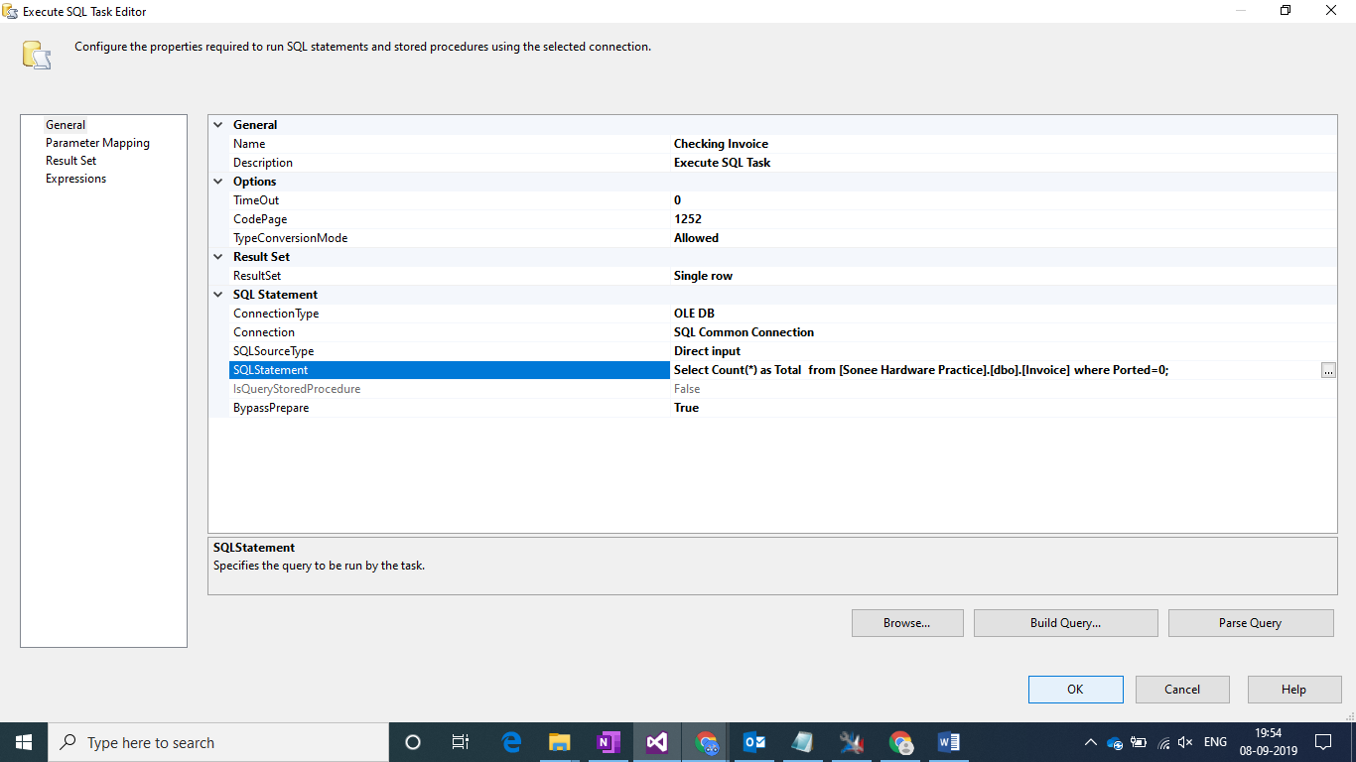Open the wrench tools taskbar icon
Image resolution: width=1356 pixels, height=762 pixels.
click(x=852, y=742)
